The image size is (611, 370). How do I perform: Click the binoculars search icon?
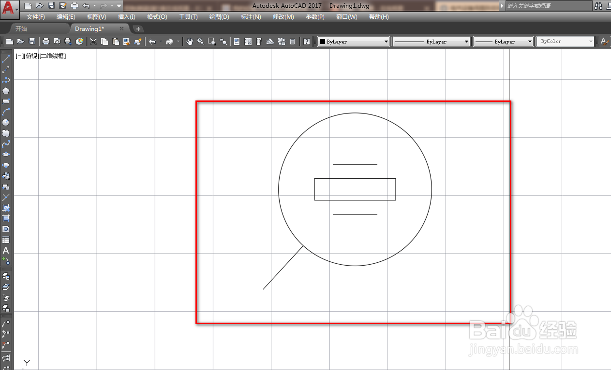pyautogui.click(x=598, y=6)
